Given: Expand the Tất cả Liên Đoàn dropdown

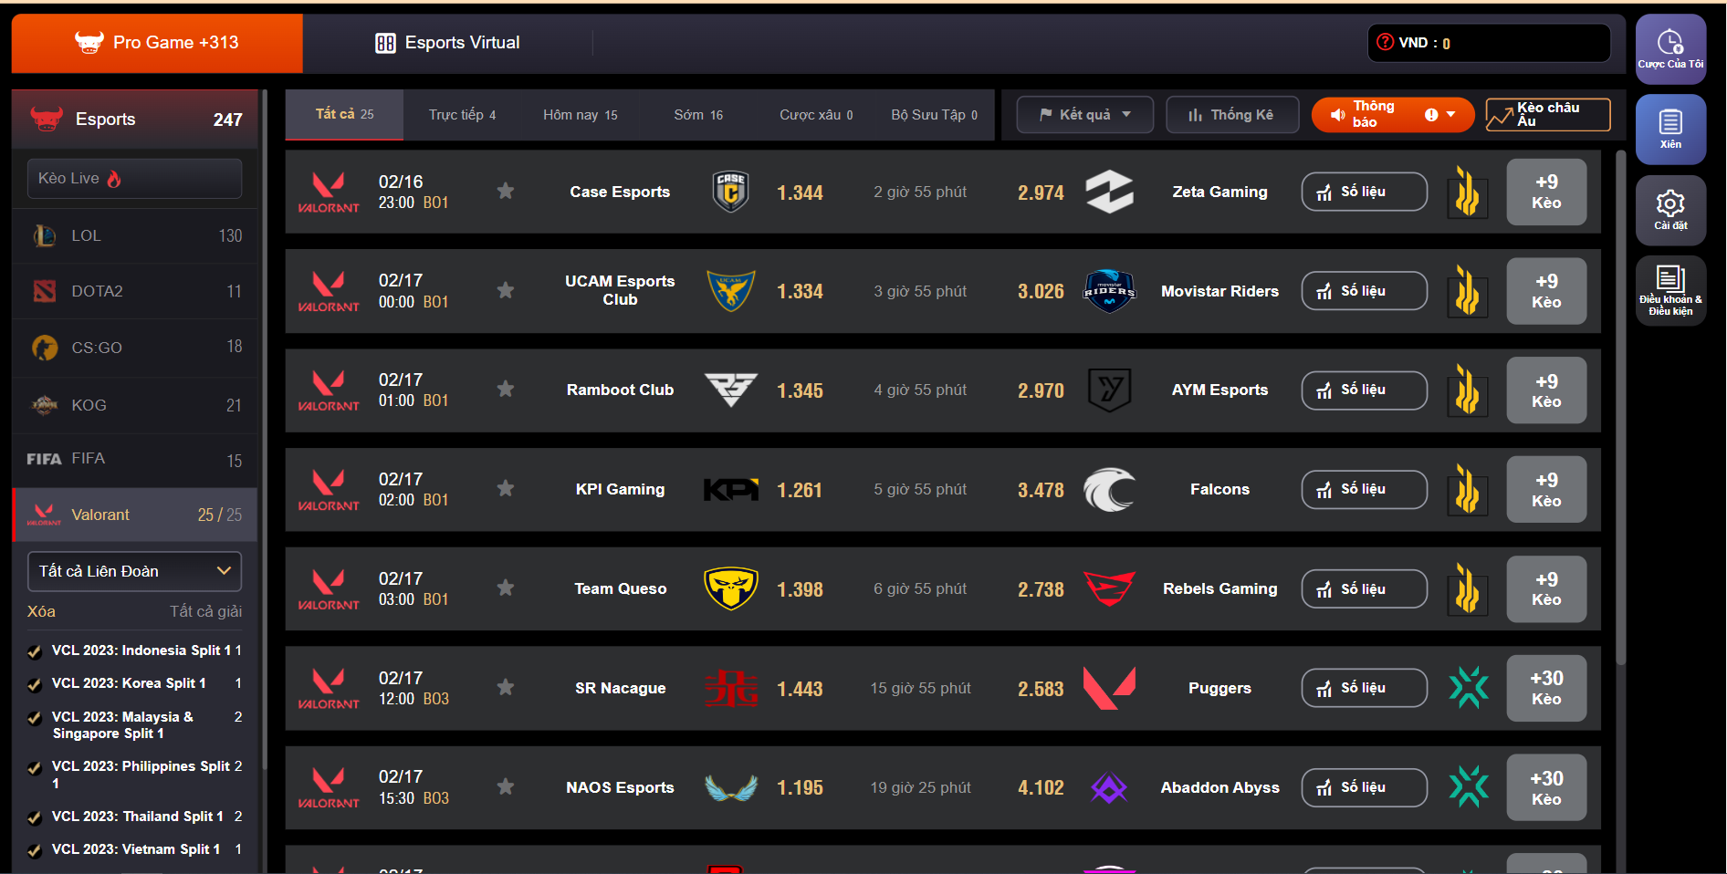Looking at the screenshot, I should 135,571.
